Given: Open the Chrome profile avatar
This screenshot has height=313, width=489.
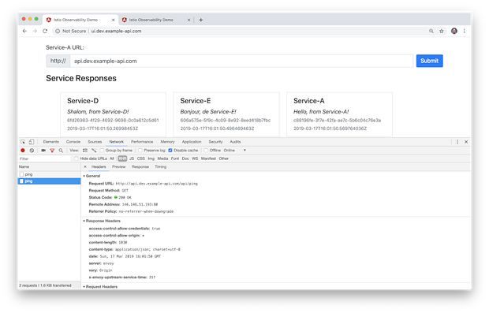Looking at the screenshot, I should pyautogui.click(x=454, y=31).
